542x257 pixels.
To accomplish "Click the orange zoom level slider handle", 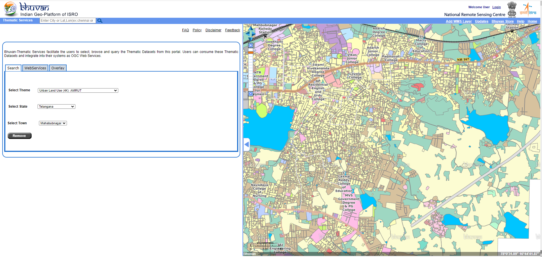I will pos(251,52).
